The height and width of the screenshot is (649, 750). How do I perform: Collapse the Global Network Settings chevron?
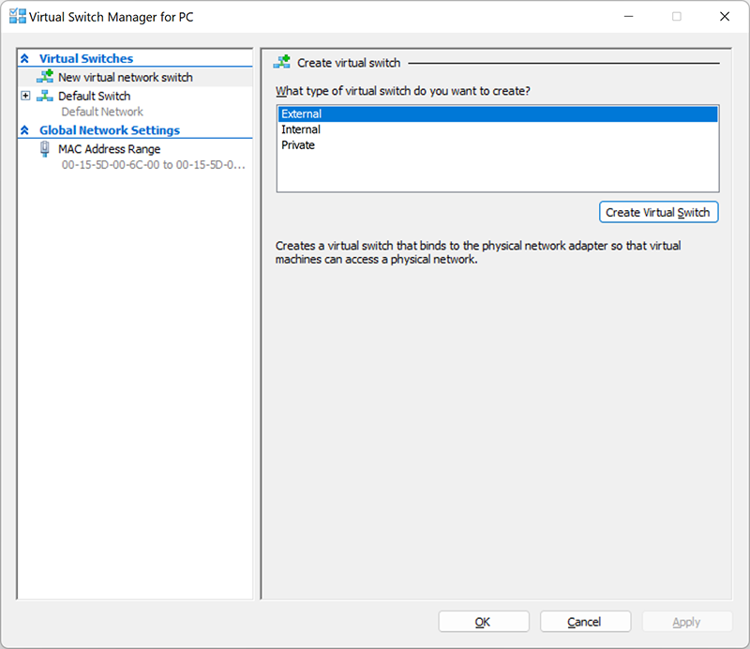click(x=25, y=130)
